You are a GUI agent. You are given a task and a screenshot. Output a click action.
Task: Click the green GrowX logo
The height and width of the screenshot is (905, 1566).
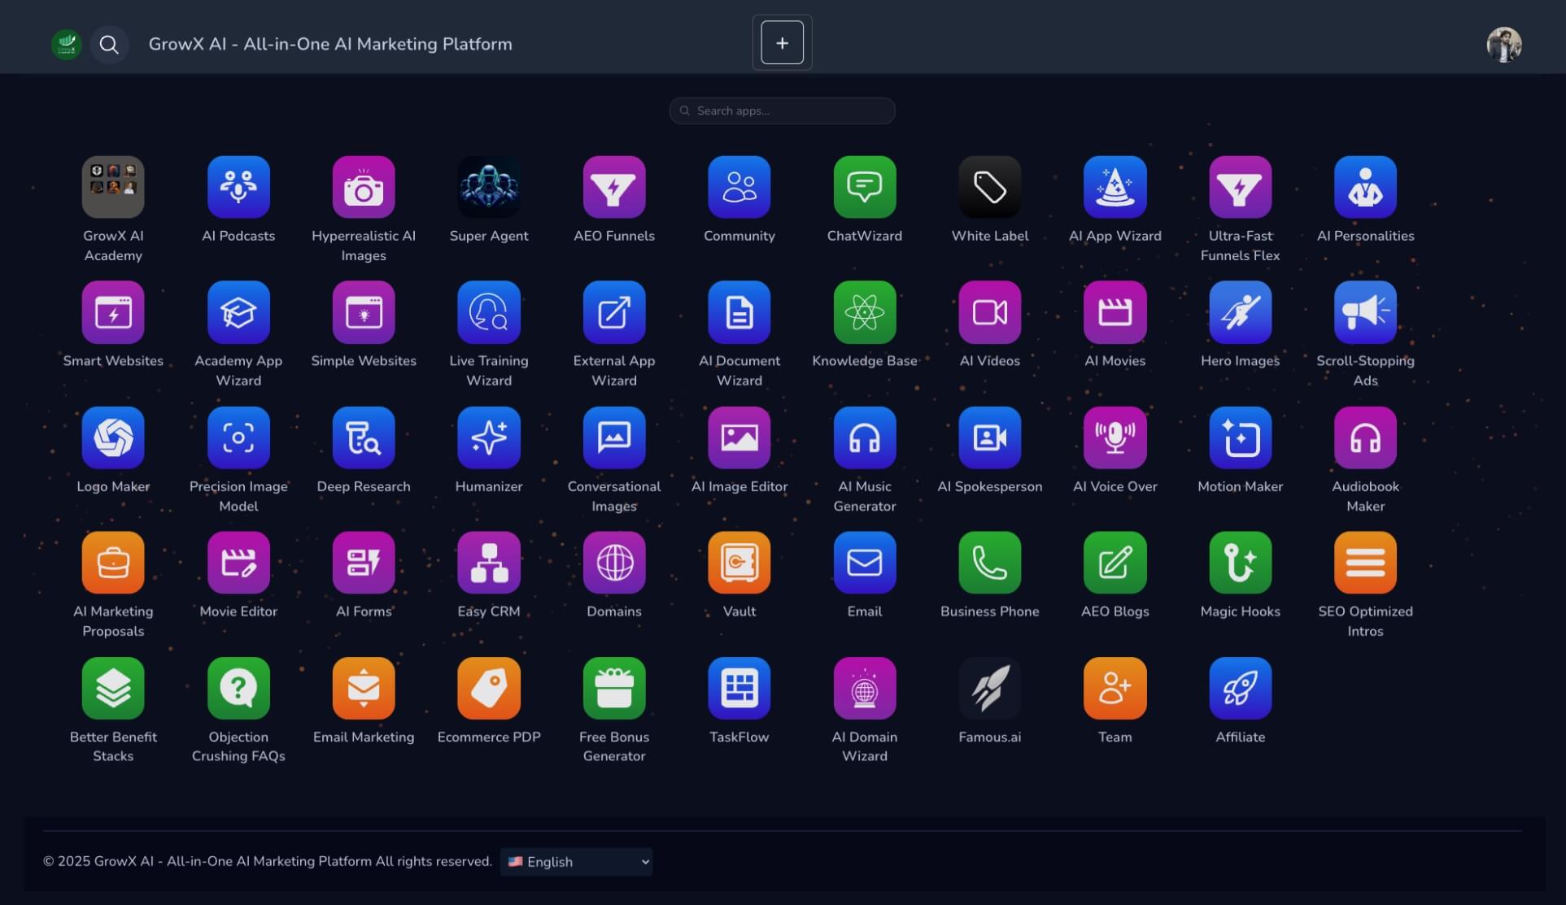(67, 45)
